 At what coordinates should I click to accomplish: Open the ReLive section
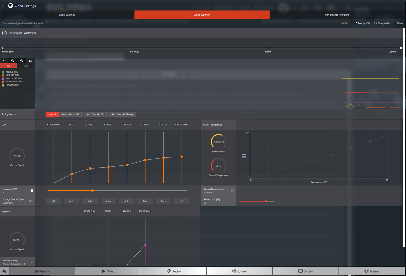click(174, 271)
